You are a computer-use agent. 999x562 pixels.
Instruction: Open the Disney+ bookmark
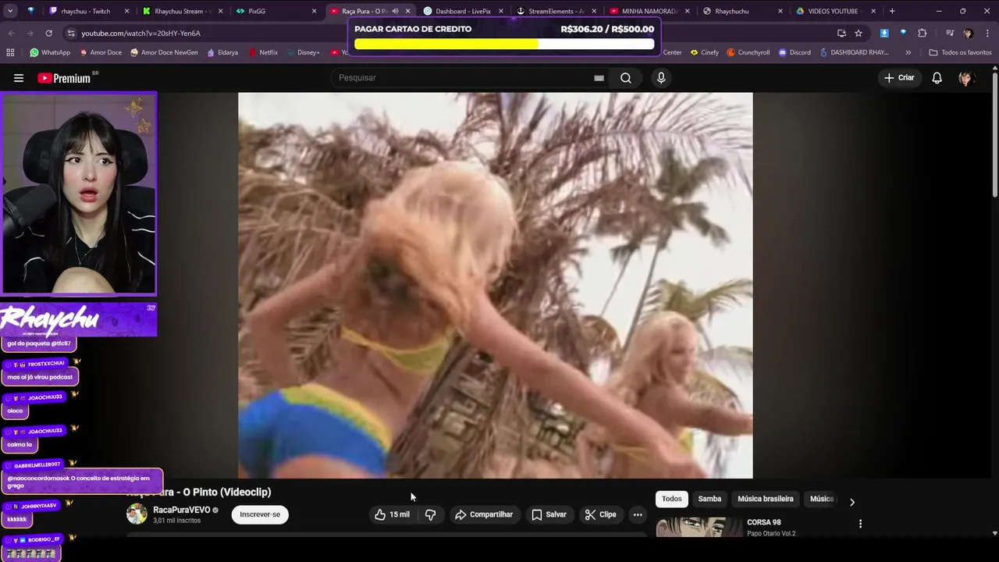tap(304, 52)
